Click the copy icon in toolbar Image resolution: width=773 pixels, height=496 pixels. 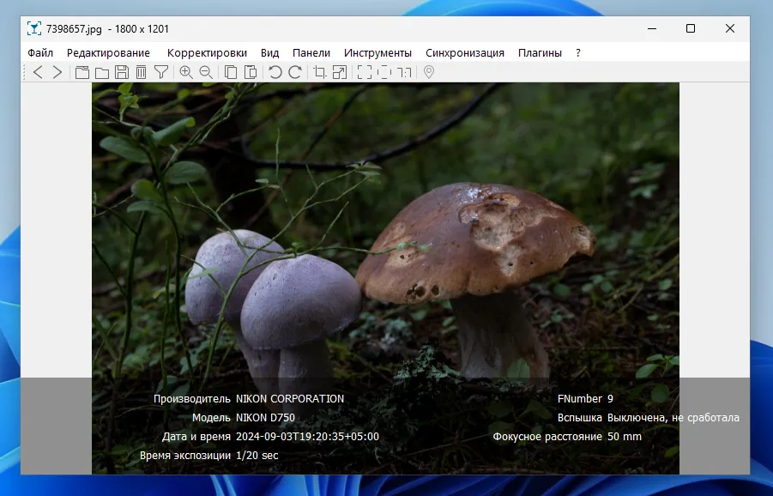[x=231, y=72]
